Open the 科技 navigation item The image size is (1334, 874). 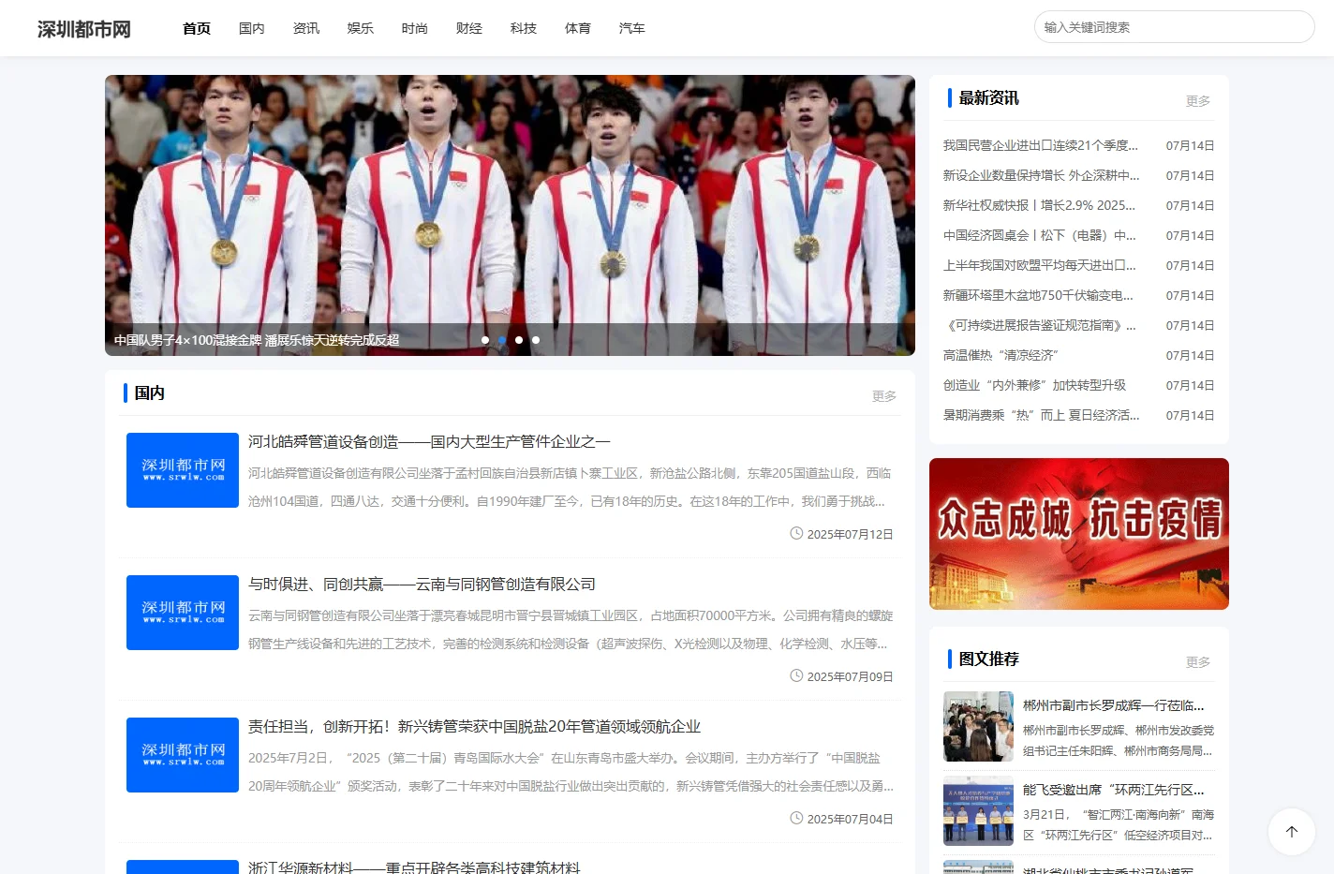coord(524,28)
